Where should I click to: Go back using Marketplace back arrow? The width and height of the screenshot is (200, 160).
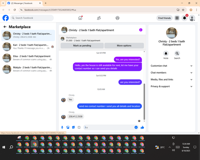(x=5, y=27)
